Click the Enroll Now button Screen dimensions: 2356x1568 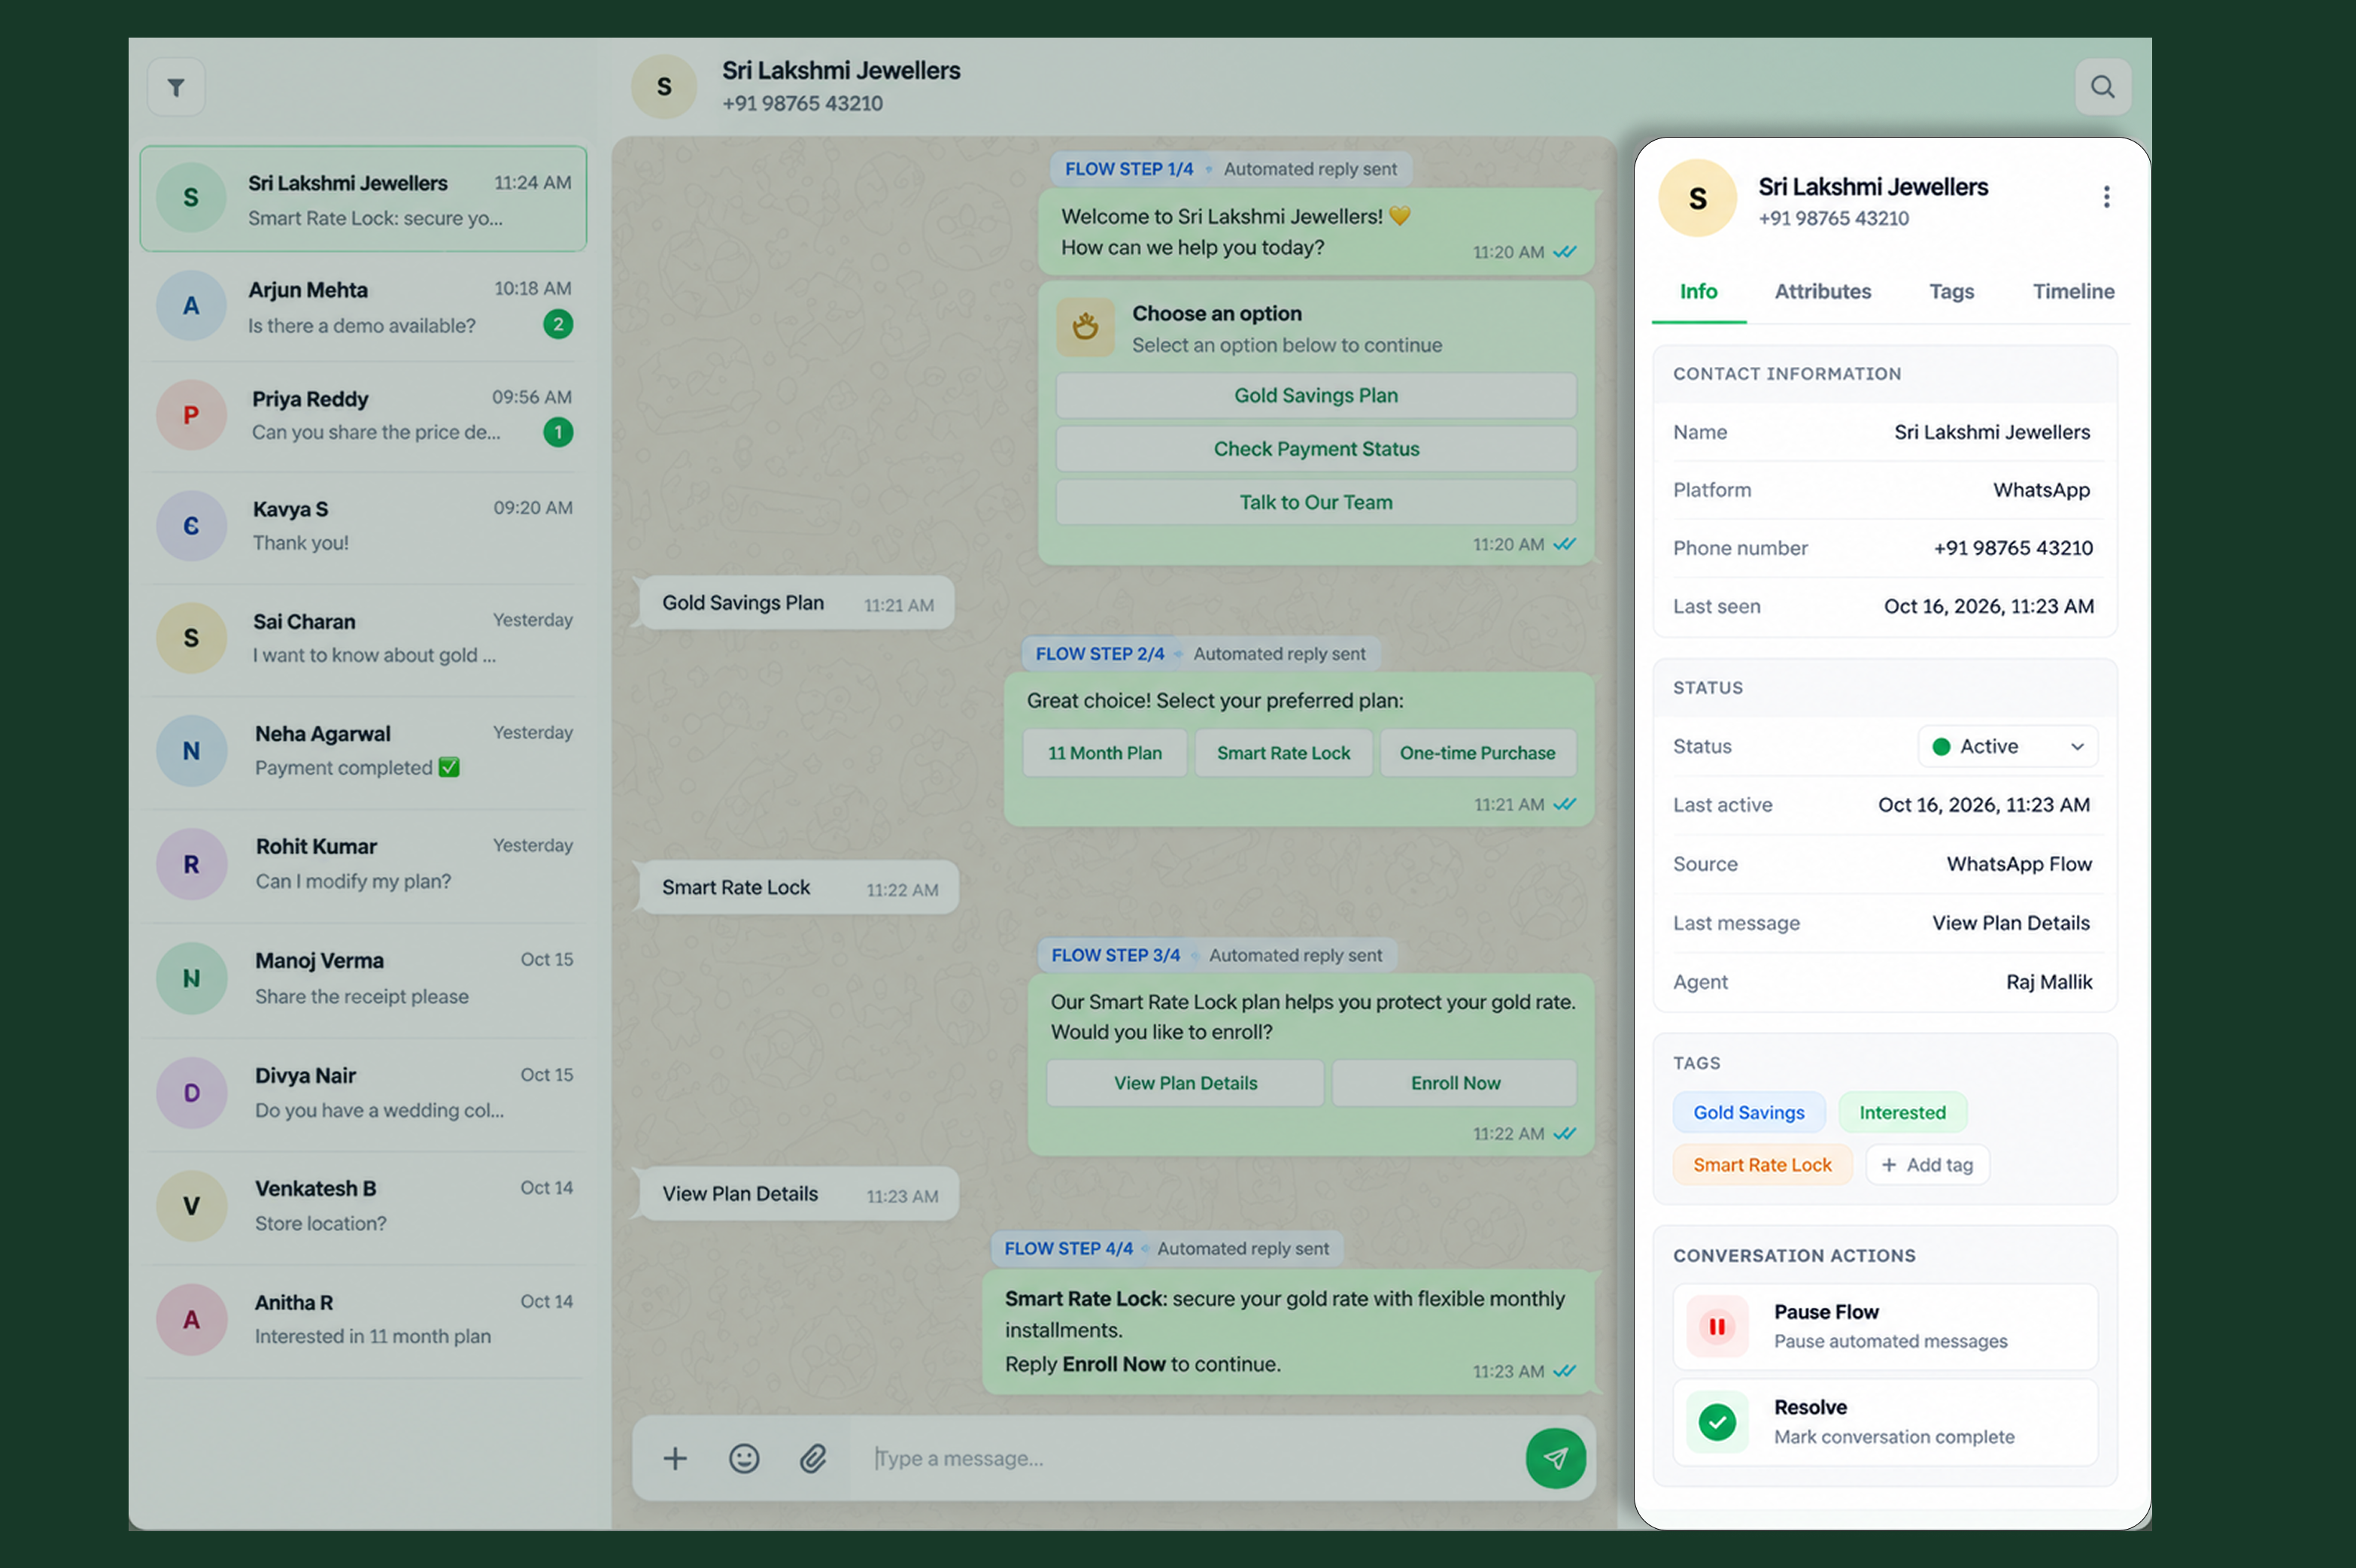[x=1455, y=1083]
